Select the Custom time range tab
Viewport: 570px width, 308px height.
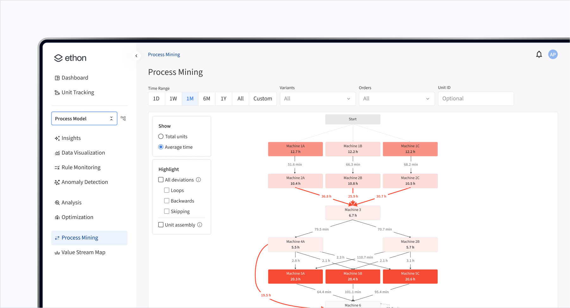(x=262, y=98)
